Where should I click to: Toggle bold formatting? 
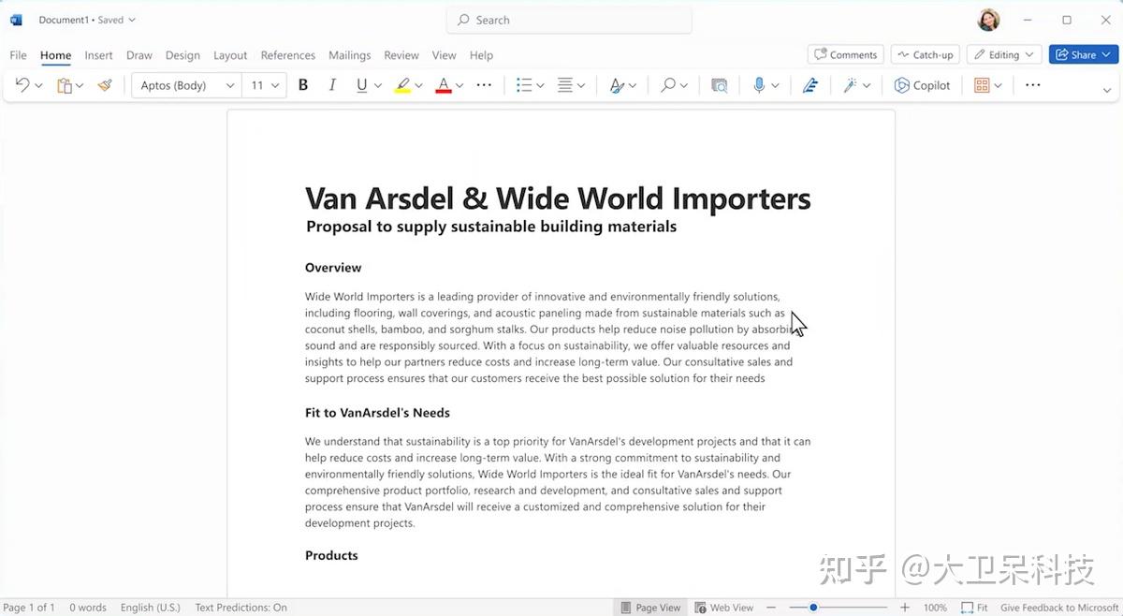pyautogui.click(x=303, y=85)
